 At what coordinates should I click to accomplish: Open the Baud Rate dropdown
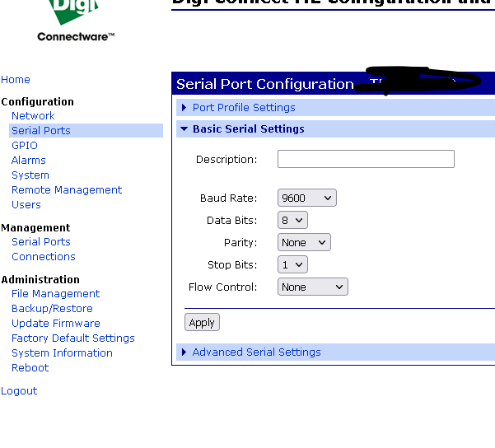[x=307, y=198]
